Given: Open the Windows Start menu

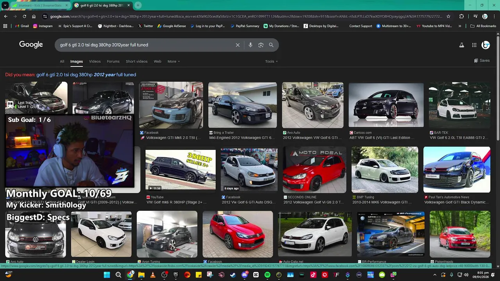Looking at the screenshot, I should pos(107,275).
